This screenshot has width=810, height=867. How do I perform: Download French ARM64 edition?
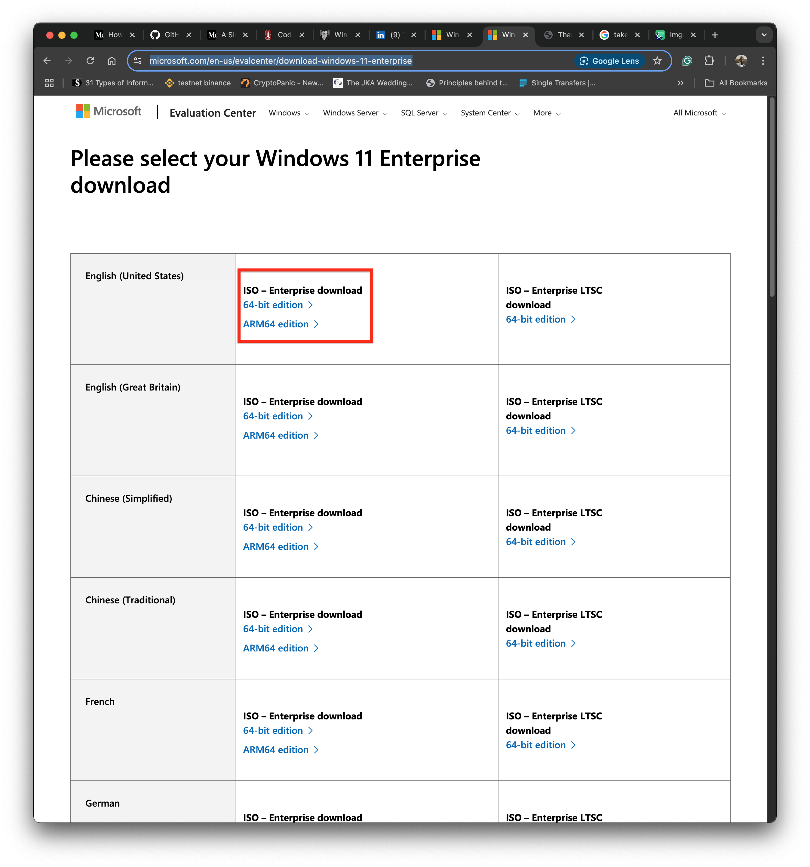(281, 750)
